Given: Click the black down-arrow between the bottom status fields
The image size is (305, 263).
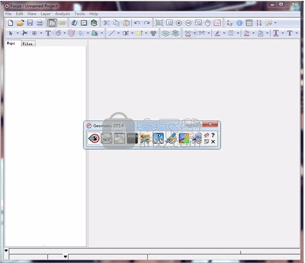Looking at the screenshot, I should (x=65, y=257).
